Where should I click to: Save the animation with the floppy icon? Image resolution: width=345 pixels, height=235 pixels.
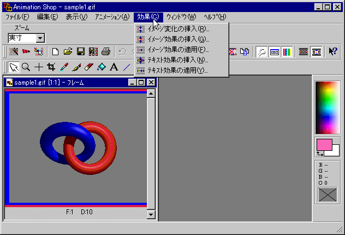[81, 52]
